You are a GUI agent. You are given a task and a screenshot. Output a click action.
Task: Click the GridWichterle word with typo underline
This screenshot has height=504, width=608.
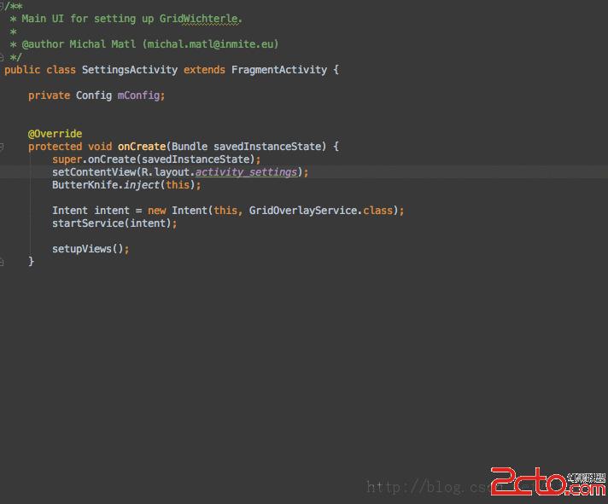200,19
